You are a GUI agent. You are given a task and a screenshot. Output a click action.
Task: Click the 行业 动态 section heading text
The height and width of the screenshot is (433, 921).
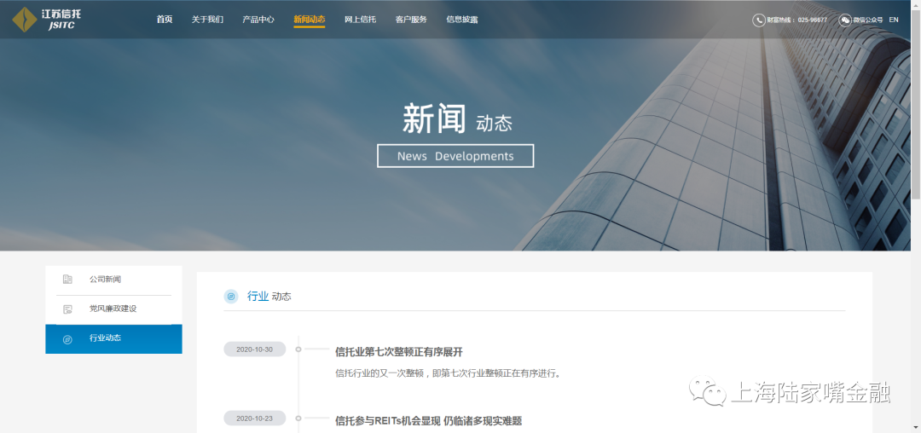pyautogui.click(x=269, y=297)
